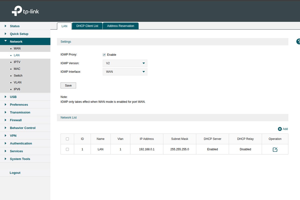Expand the Quick Setup section
The height and width of the screenshot is (200, 300).
pos(25,34)
